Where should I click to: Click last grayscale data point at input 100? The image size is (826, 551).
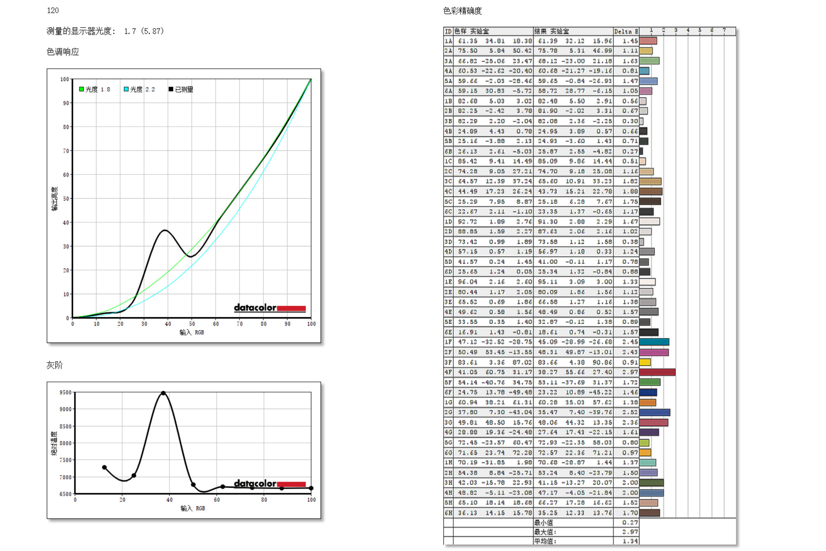(311, 488)
